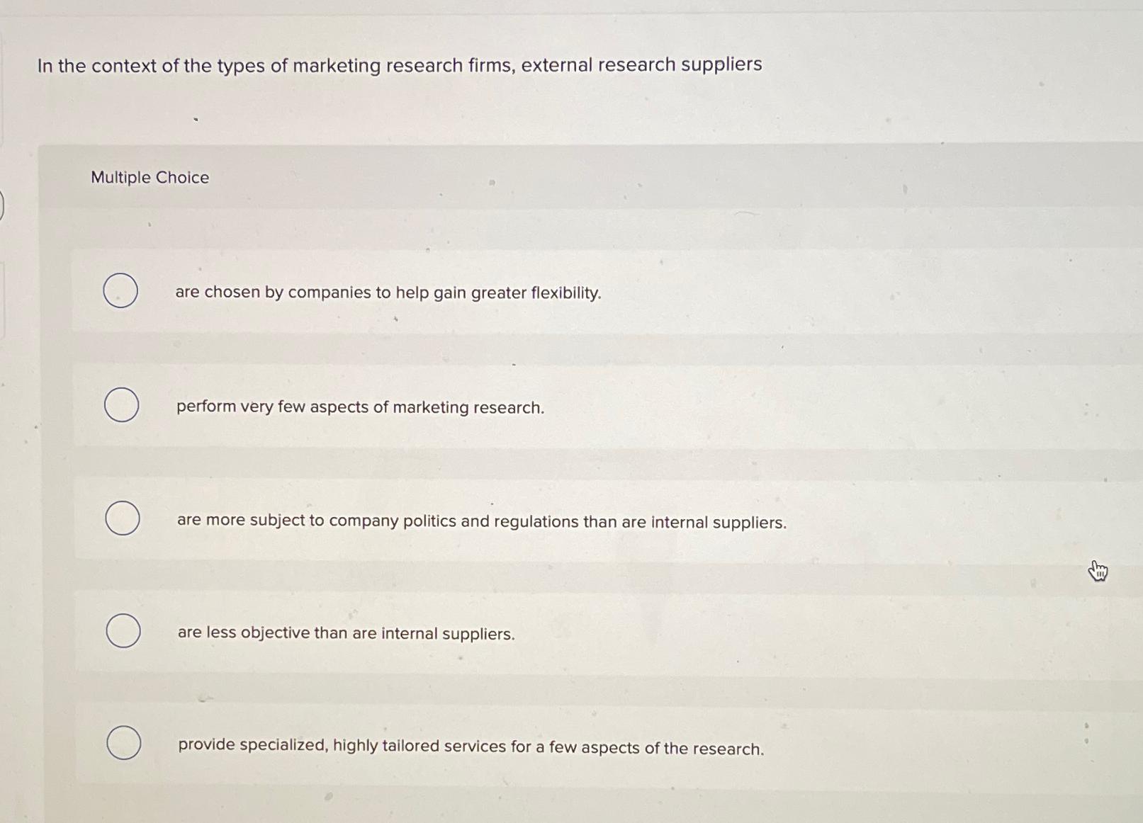
Task: Click the partially visible tab on left edge
Action: click(2, 205)
